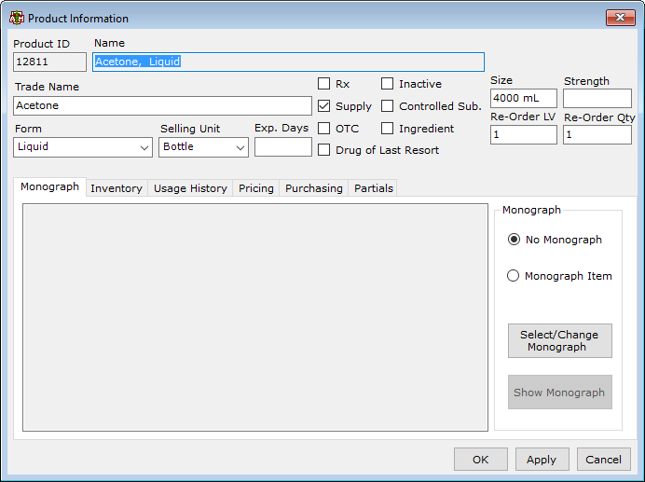Uncheck the Supply checkbox

pyautogui.click(x=323, y=106)
